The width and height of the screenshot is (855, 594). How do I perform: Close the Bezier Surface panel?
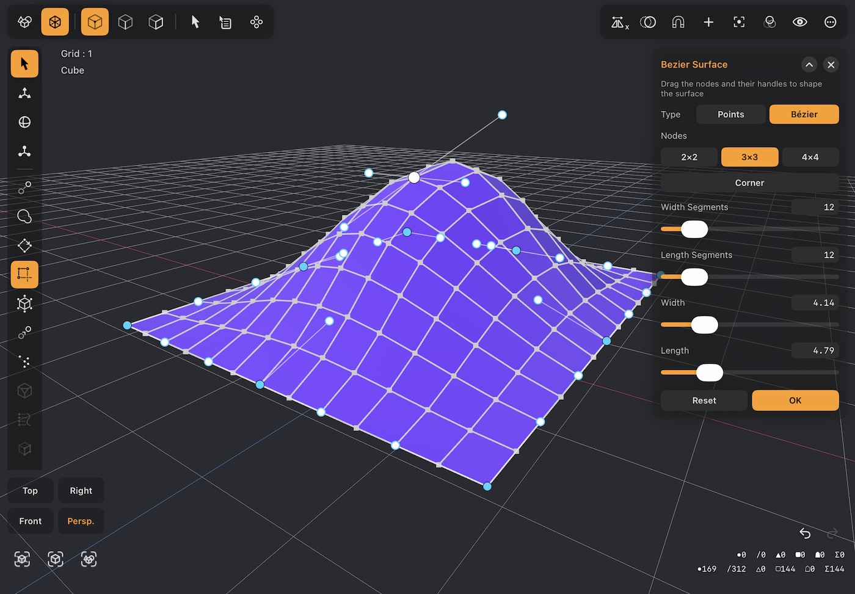pos(831,65)
